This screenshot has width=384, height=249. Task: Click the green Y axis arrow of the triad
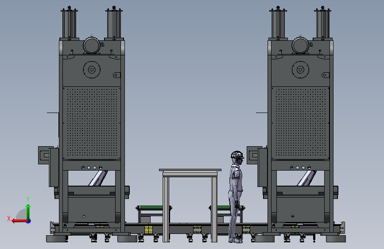pyautogui.click(x=28, y=212)
